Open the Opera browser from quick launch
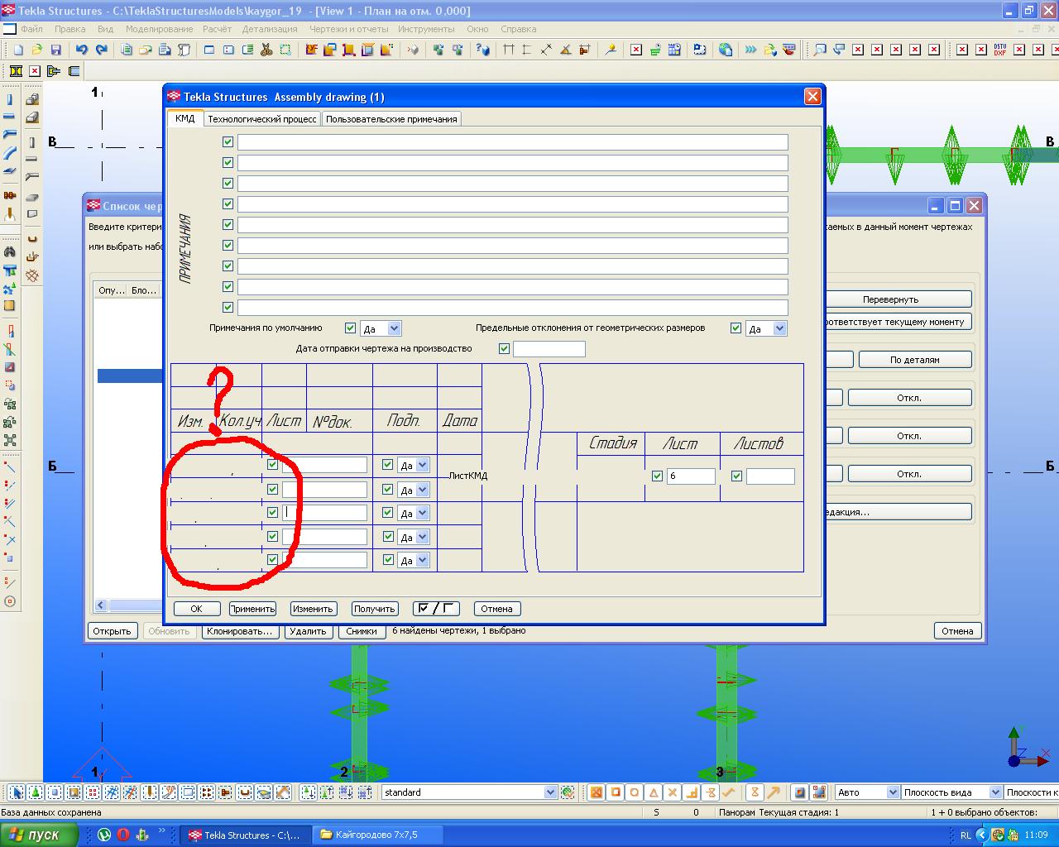Screen dimensions: 1059x847 (x=122, y=835)
